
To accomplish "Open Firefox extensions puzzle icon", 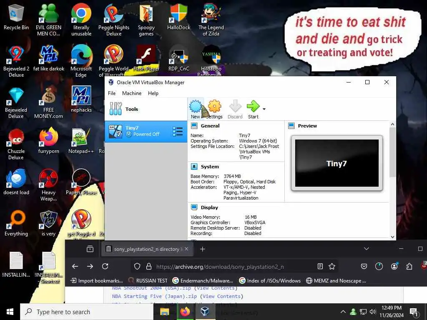I will point(409,266).
